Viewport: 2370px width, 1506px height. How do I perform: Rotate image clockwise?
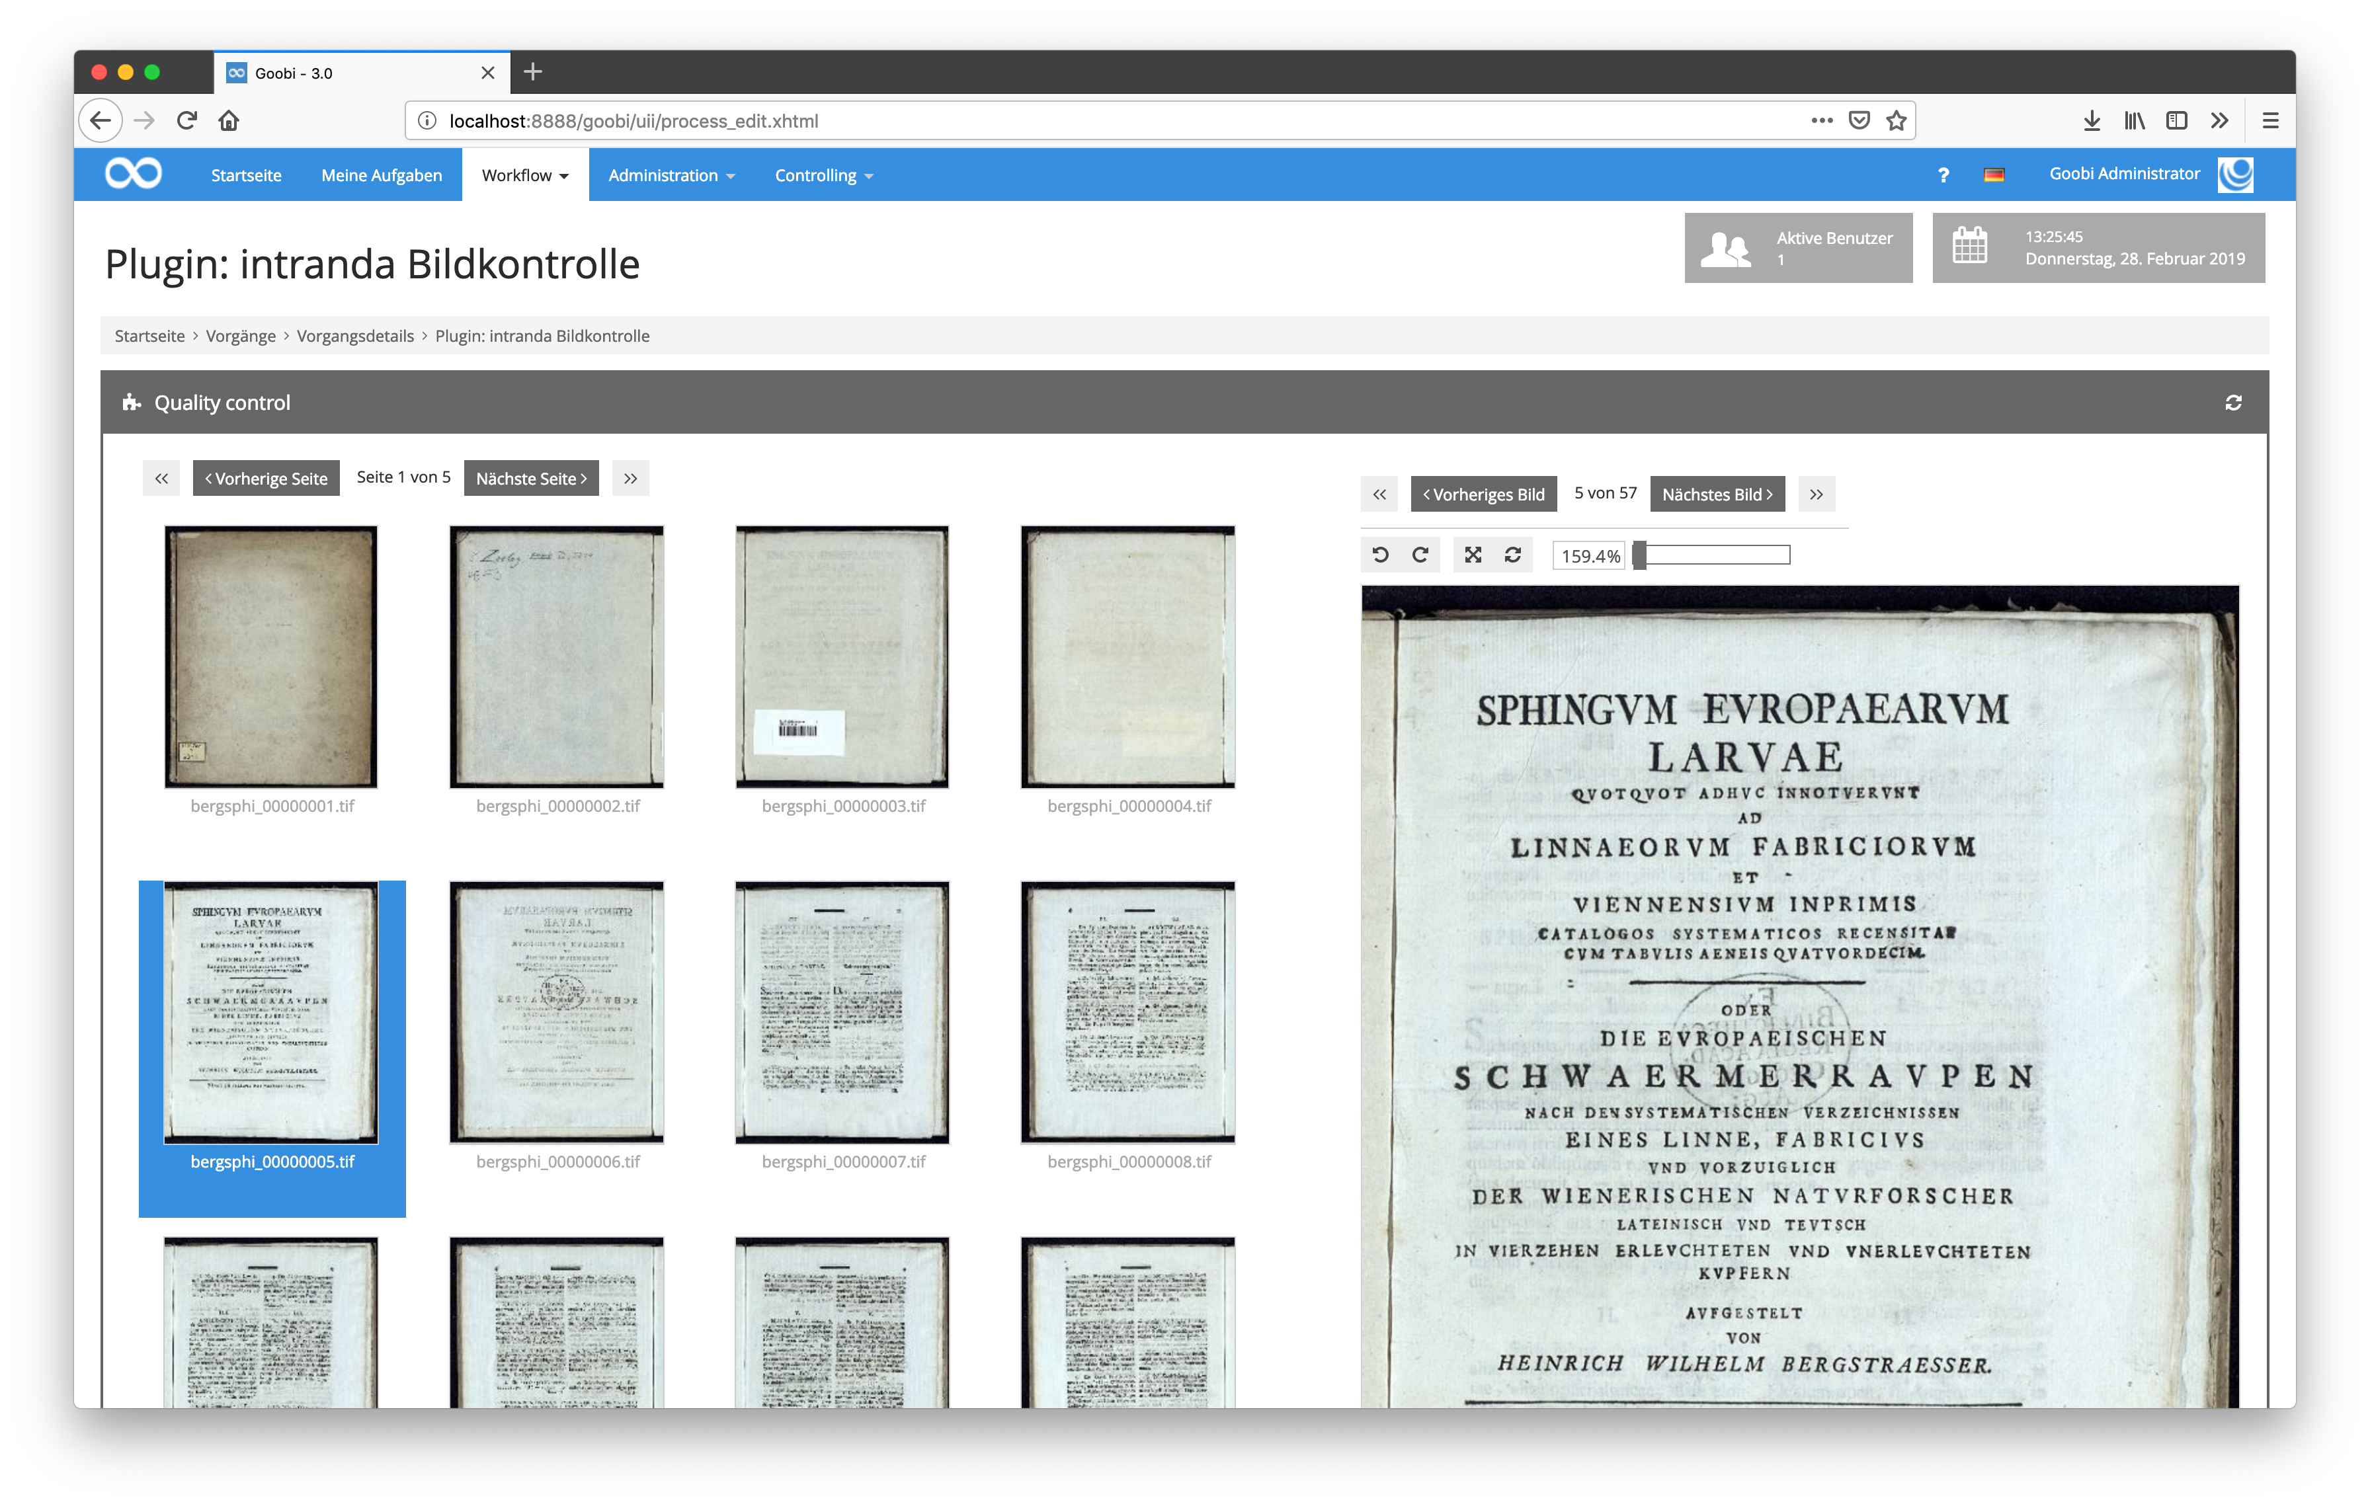(1420, 555)
